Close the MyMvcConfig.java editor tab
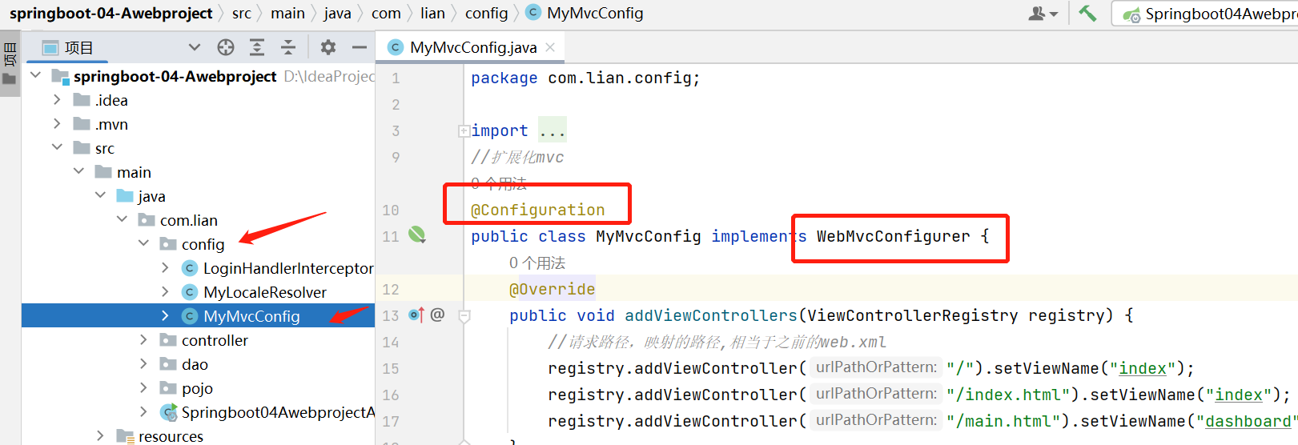 coord(550,47)
